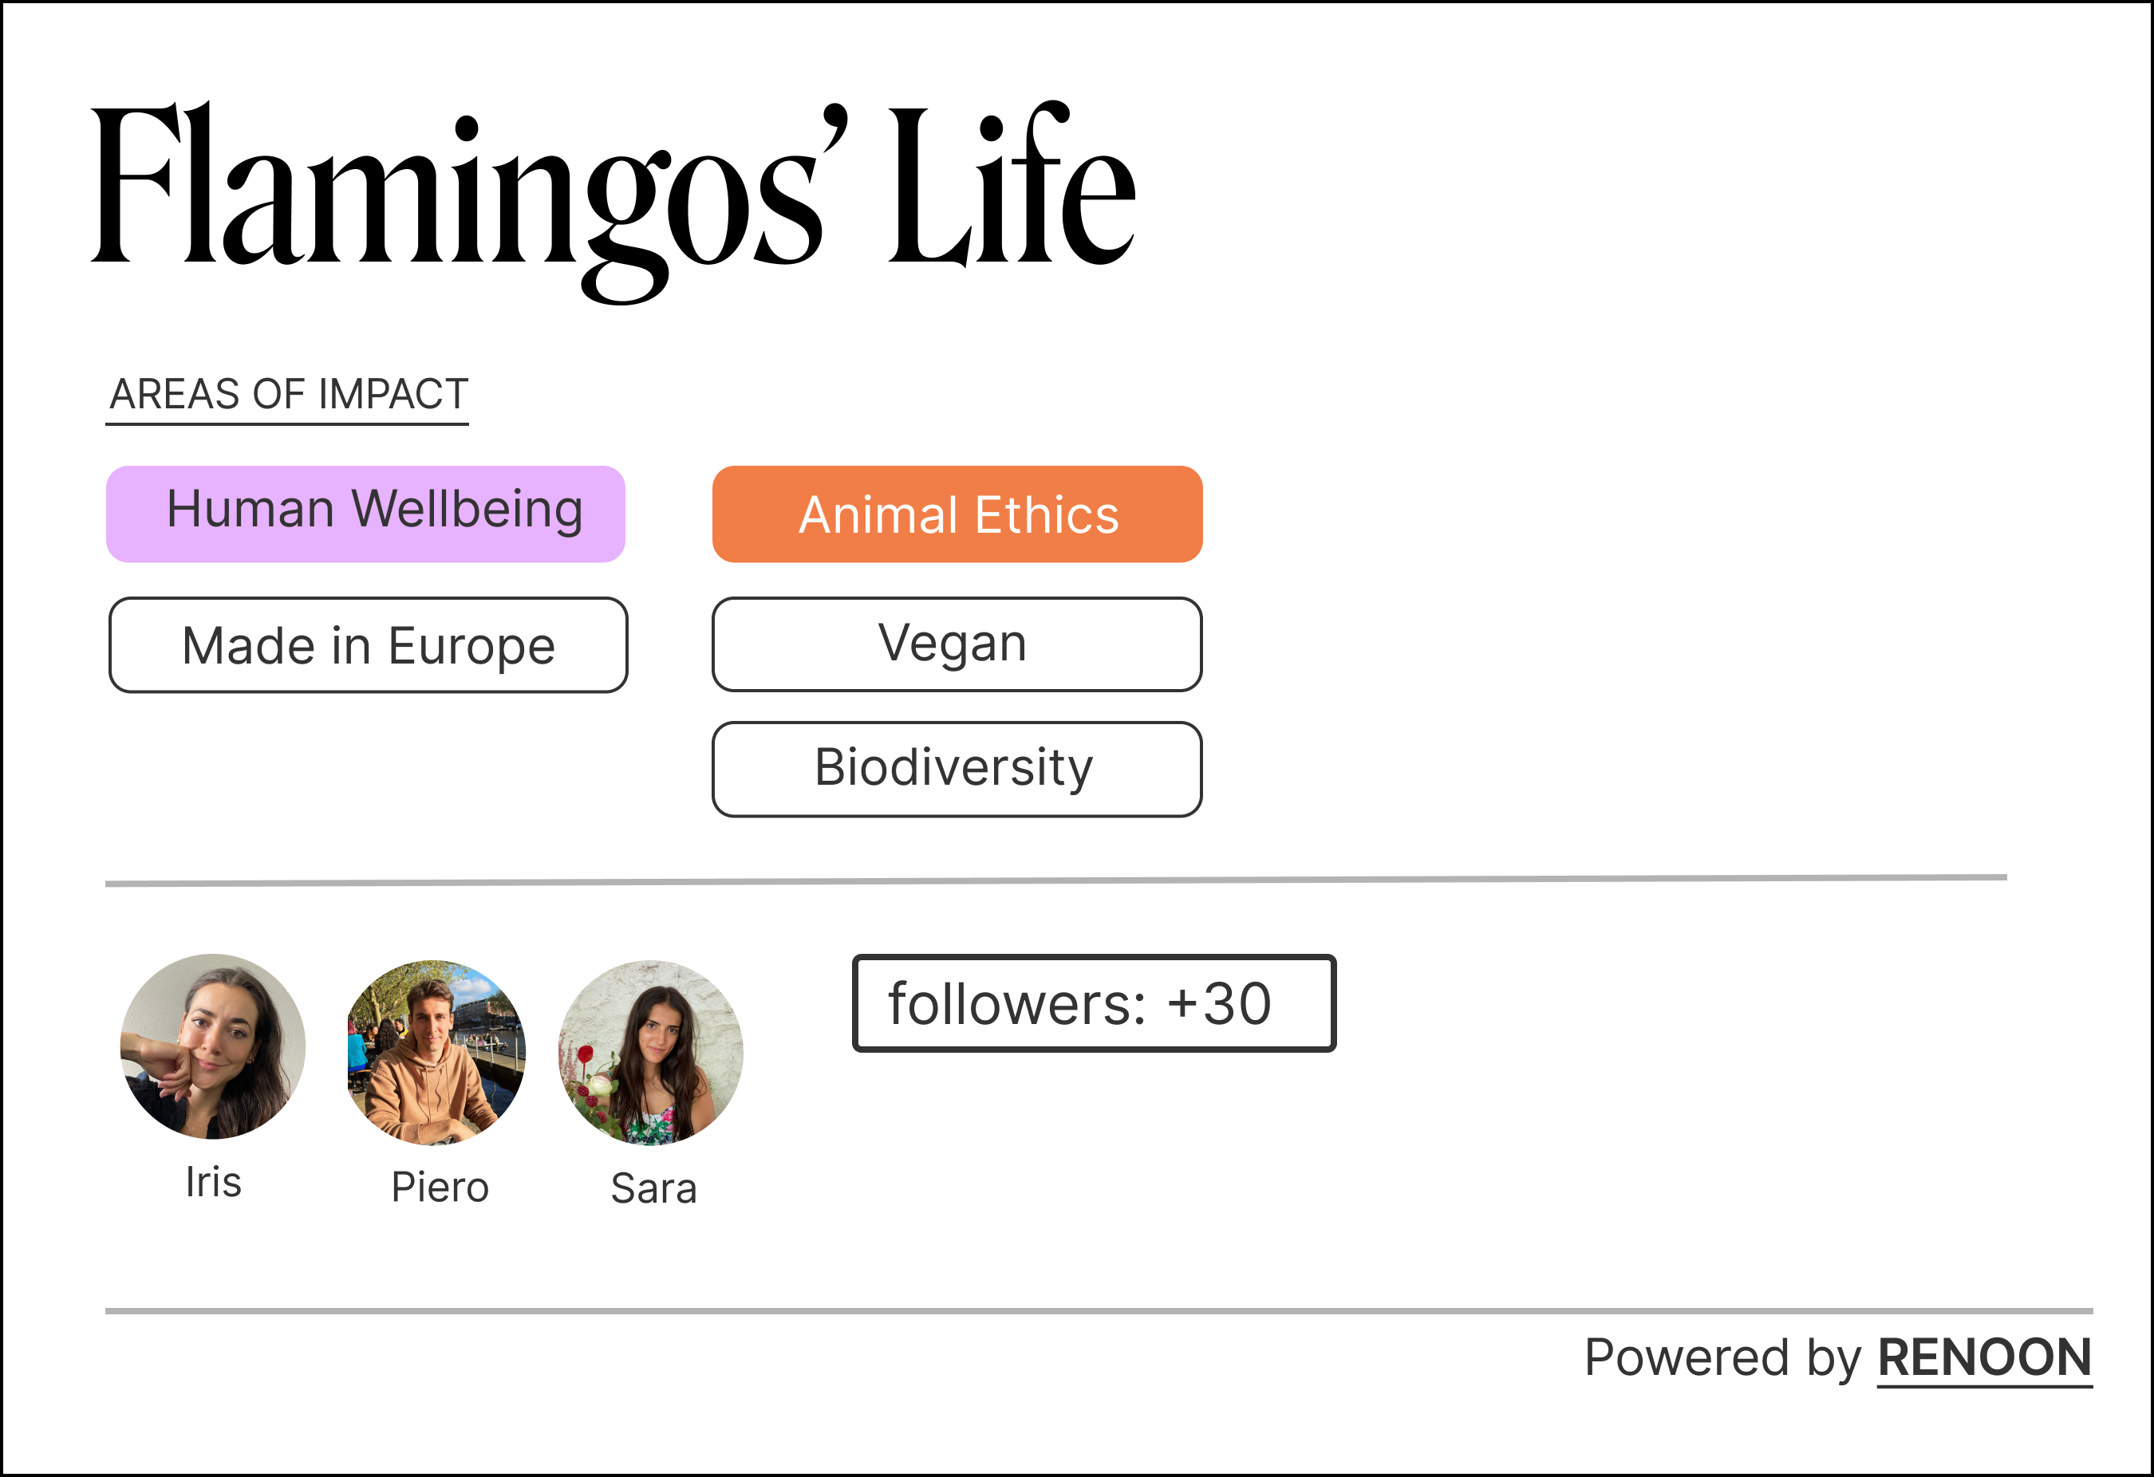
Task: Click the name Piero under avatar
Action: click(x=440, y=1188)
